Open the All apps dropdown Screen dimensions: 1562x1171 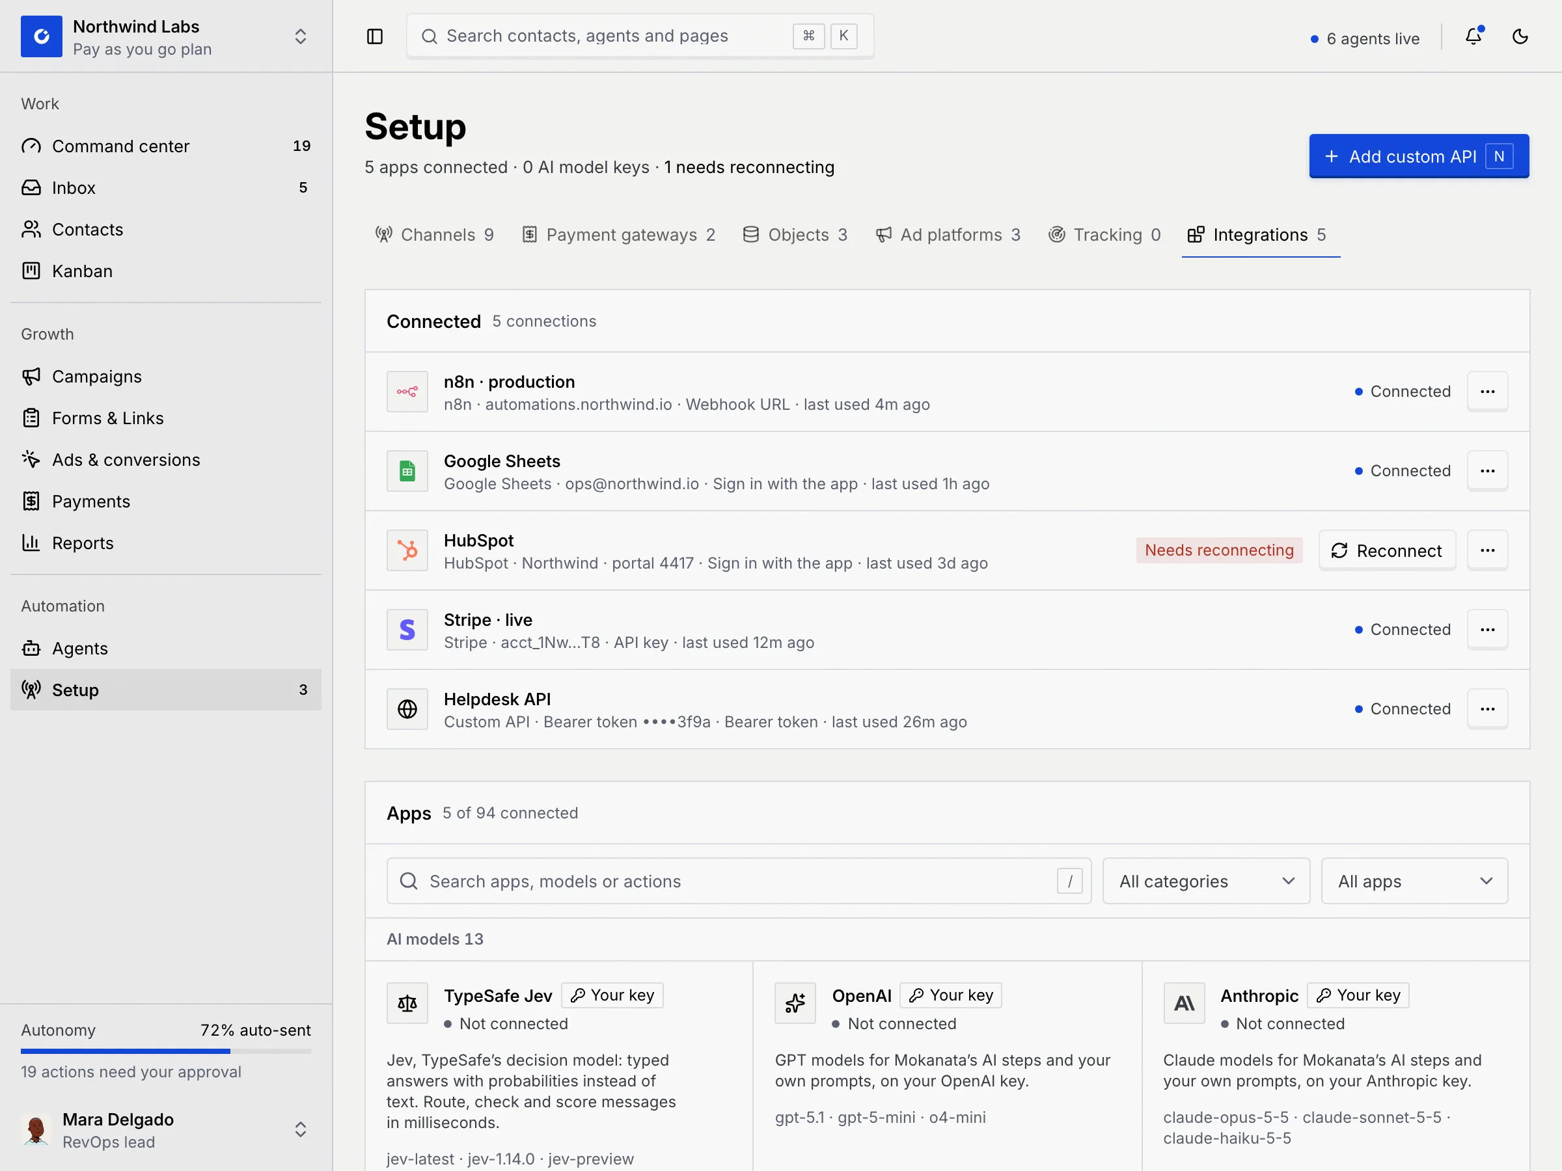(x=1414, y=881)
